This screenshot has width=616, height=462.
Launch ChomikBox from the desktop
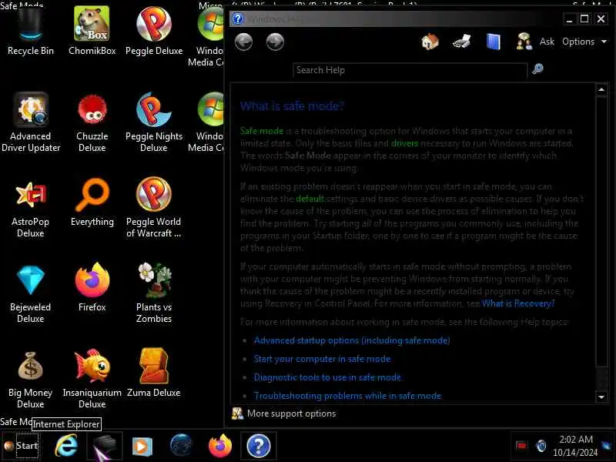(92, 32)
